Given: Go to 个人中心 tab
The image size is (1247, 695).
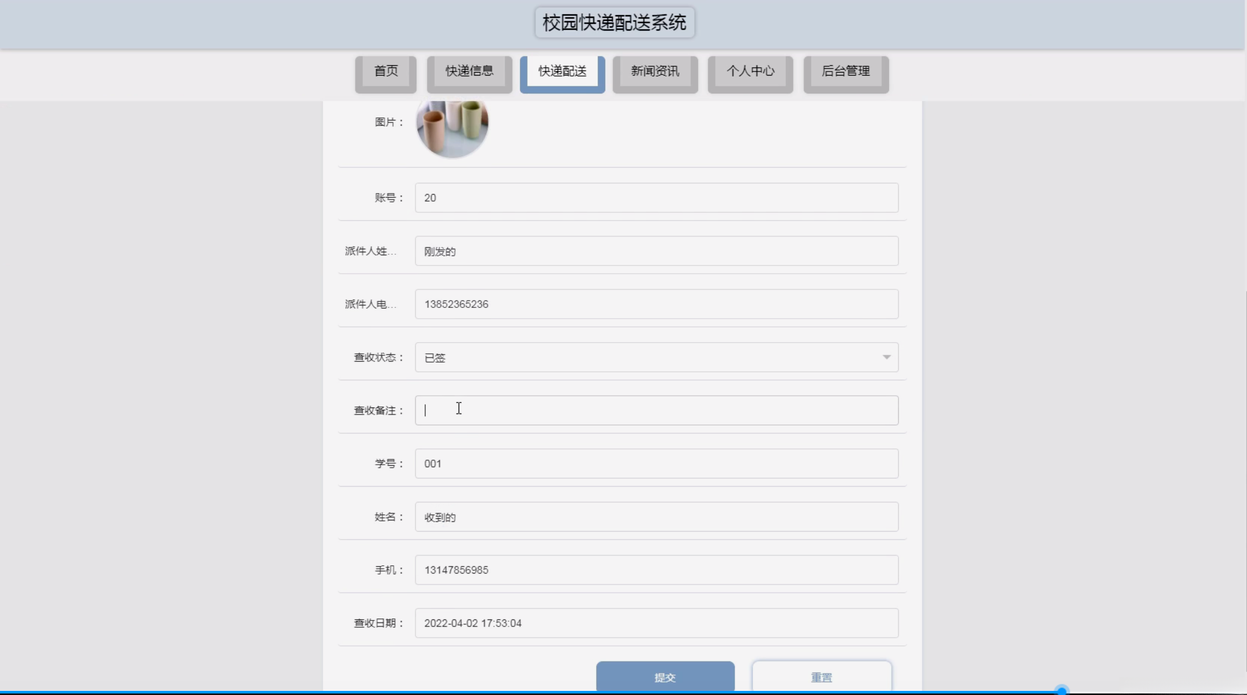Looking at the screenshot, I should click(x=750, y=71).
